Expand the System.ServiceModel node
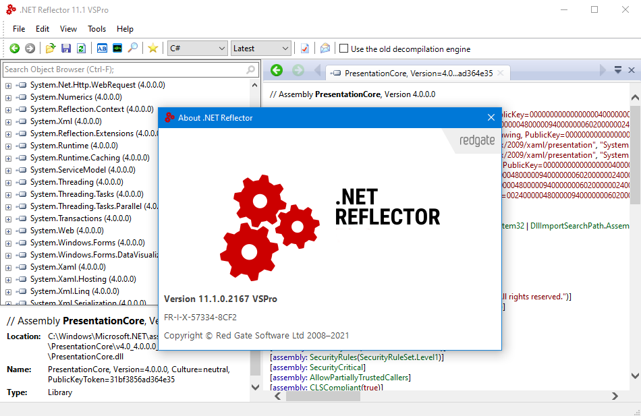The image size is (641, 416). (x=8, y=171)
